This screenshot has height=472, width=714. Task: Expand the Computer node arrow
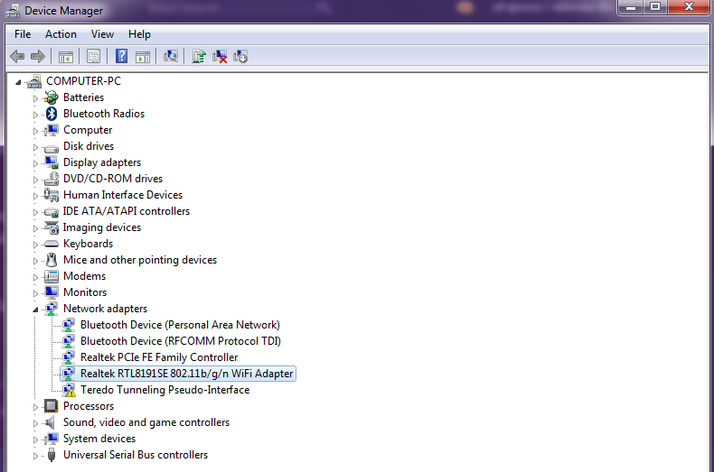(35, 131)
